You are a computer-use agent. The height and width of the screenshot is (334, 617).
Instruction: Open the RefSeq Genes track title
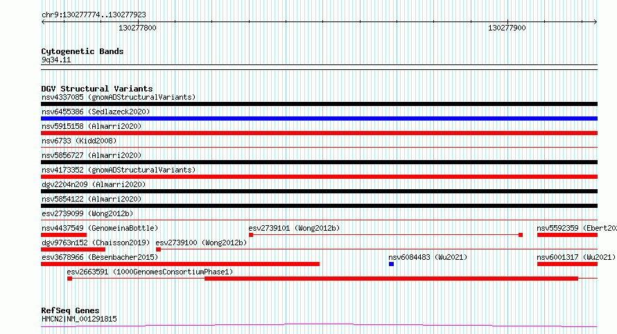[70, 310]
